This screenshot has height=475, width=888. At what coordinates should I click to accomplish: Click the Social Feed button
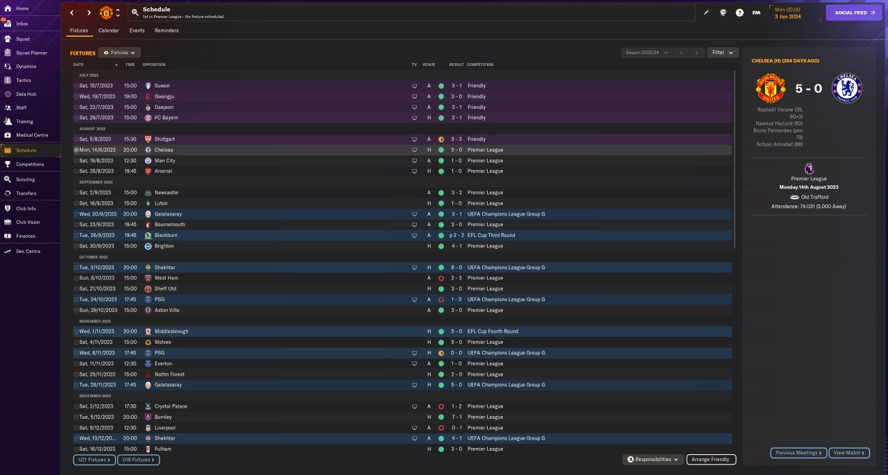point(854,12)
